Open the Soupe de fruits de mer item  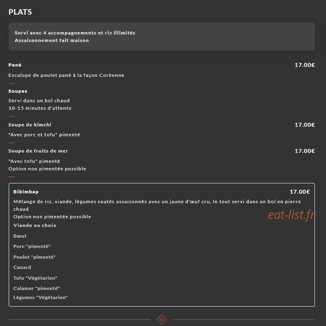[x=38, y=151]
